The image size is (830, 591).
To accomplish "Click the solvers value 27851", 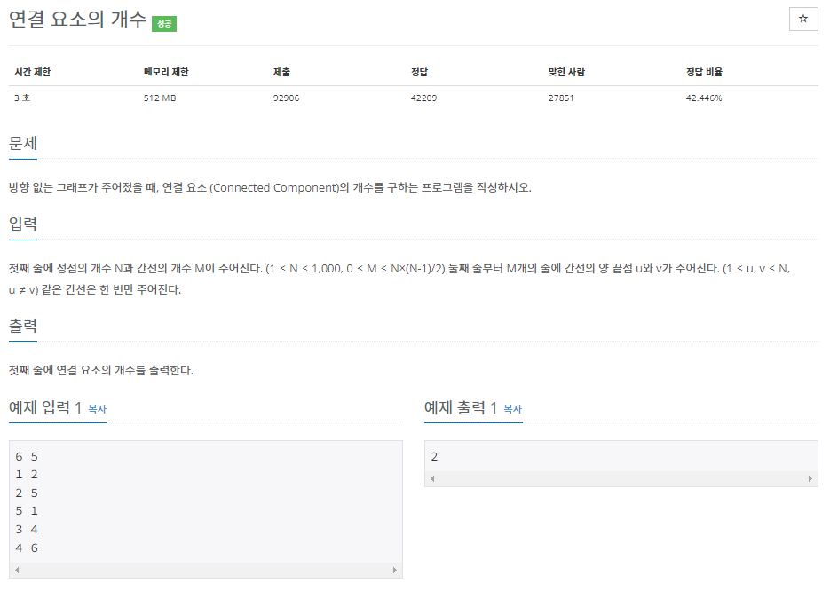I will [x=561, y=98].
